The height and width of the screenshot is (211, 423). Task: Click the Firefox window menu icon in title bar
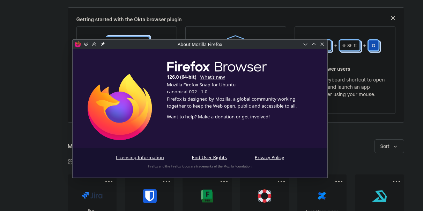coord(78,44)
